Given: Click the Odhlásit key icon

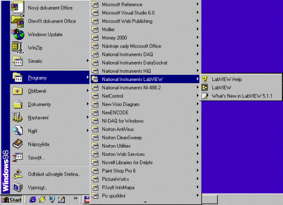Looking at the screenshot, I should (18, 174).
